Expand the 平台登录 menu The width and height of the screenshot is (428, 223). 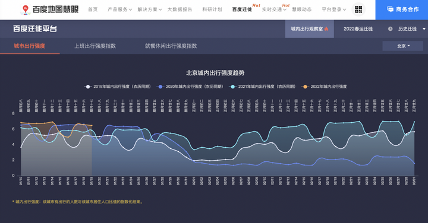[334, 9]
